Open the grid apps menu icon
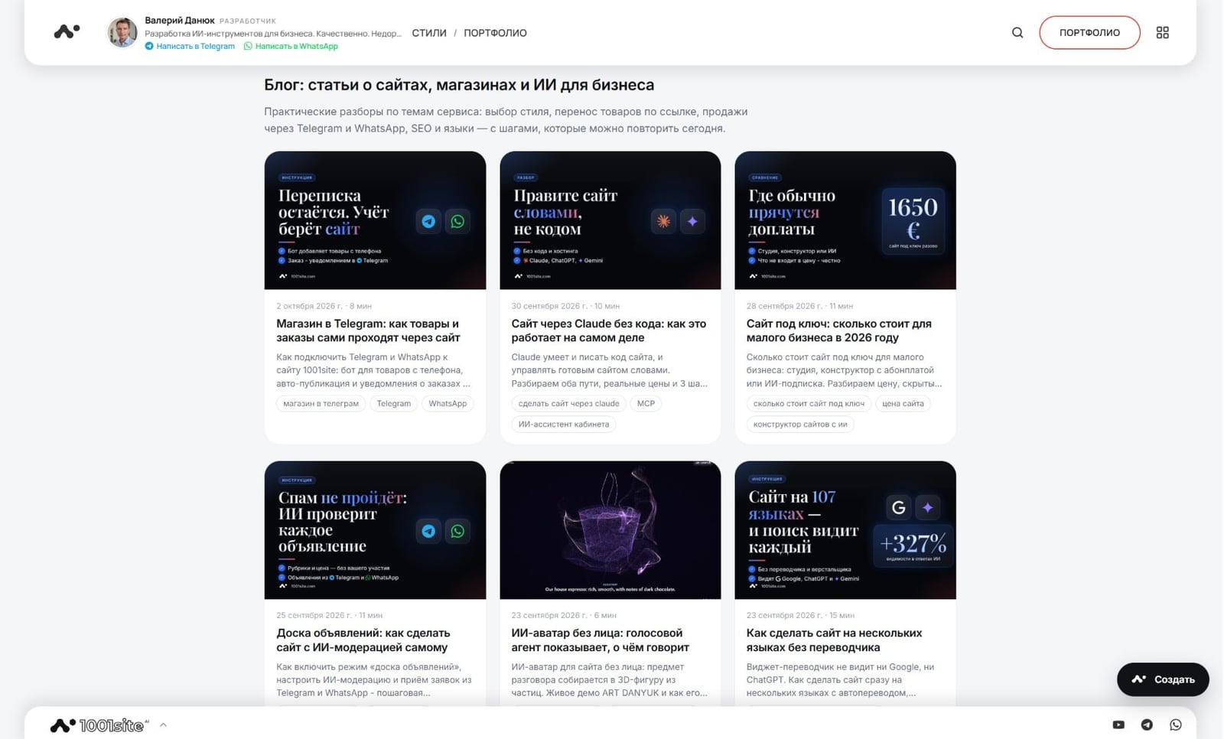Screen dimensions: 1224x739 (1162, 32)
